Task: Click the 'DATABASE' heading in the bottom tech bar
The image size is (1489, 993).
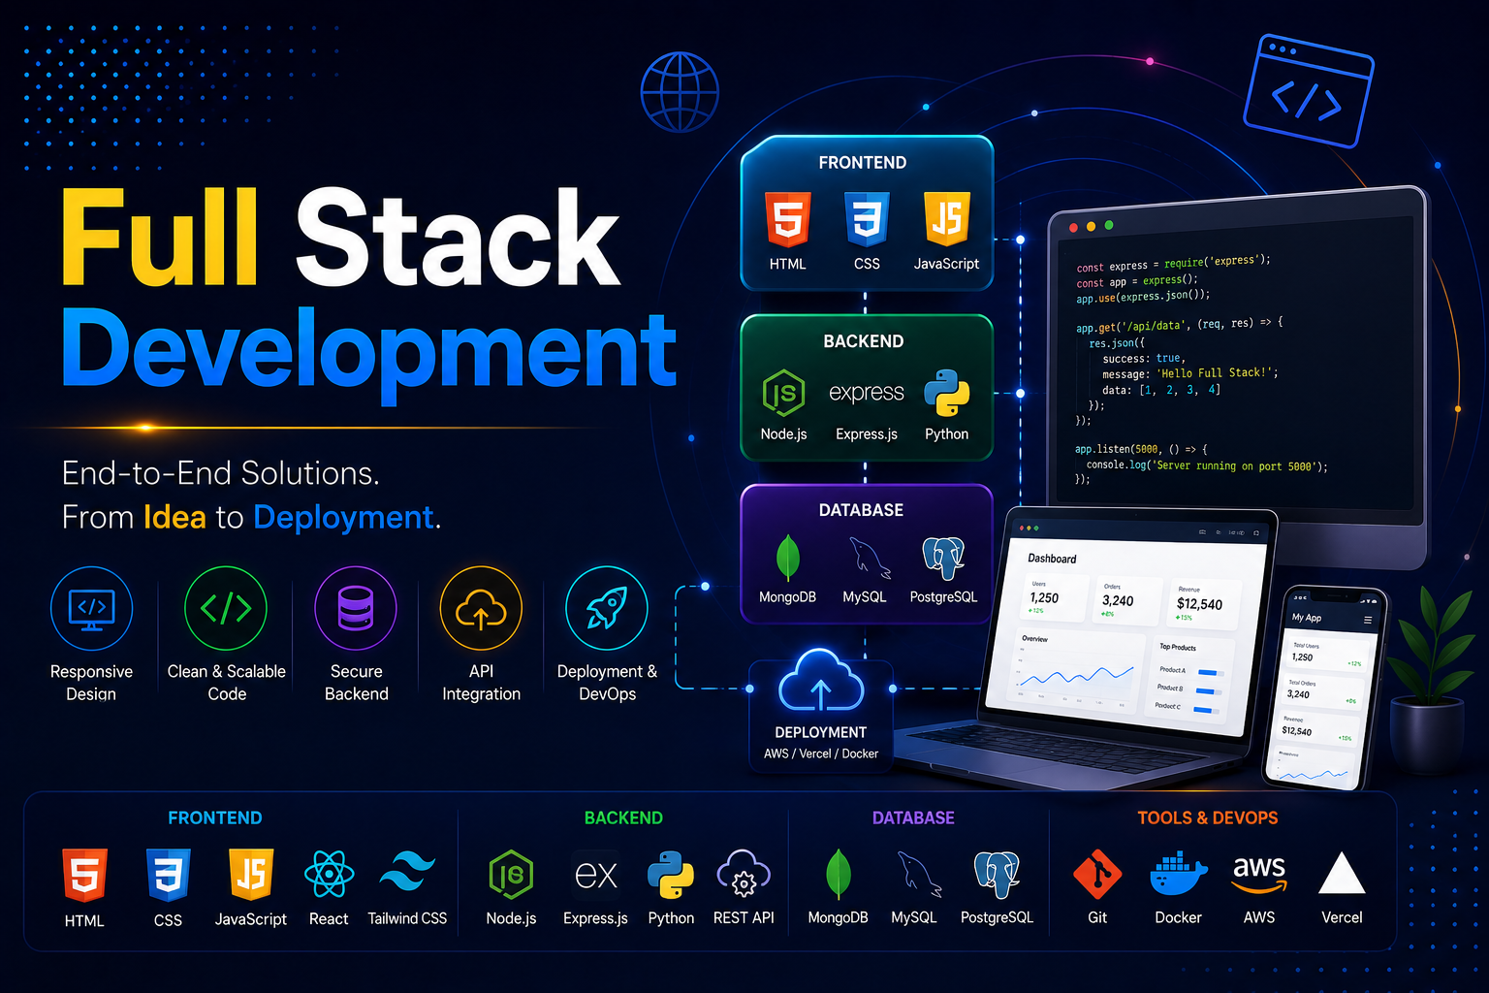Action: pyautogui.click(x=913, y=817)
